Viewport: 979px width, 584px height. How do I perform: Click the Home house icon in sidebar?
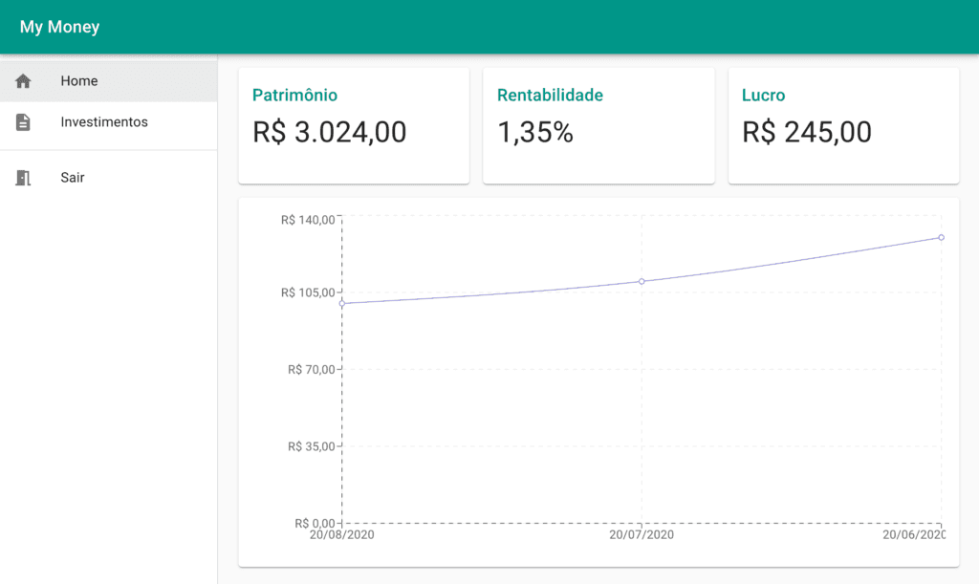point(23,81)
